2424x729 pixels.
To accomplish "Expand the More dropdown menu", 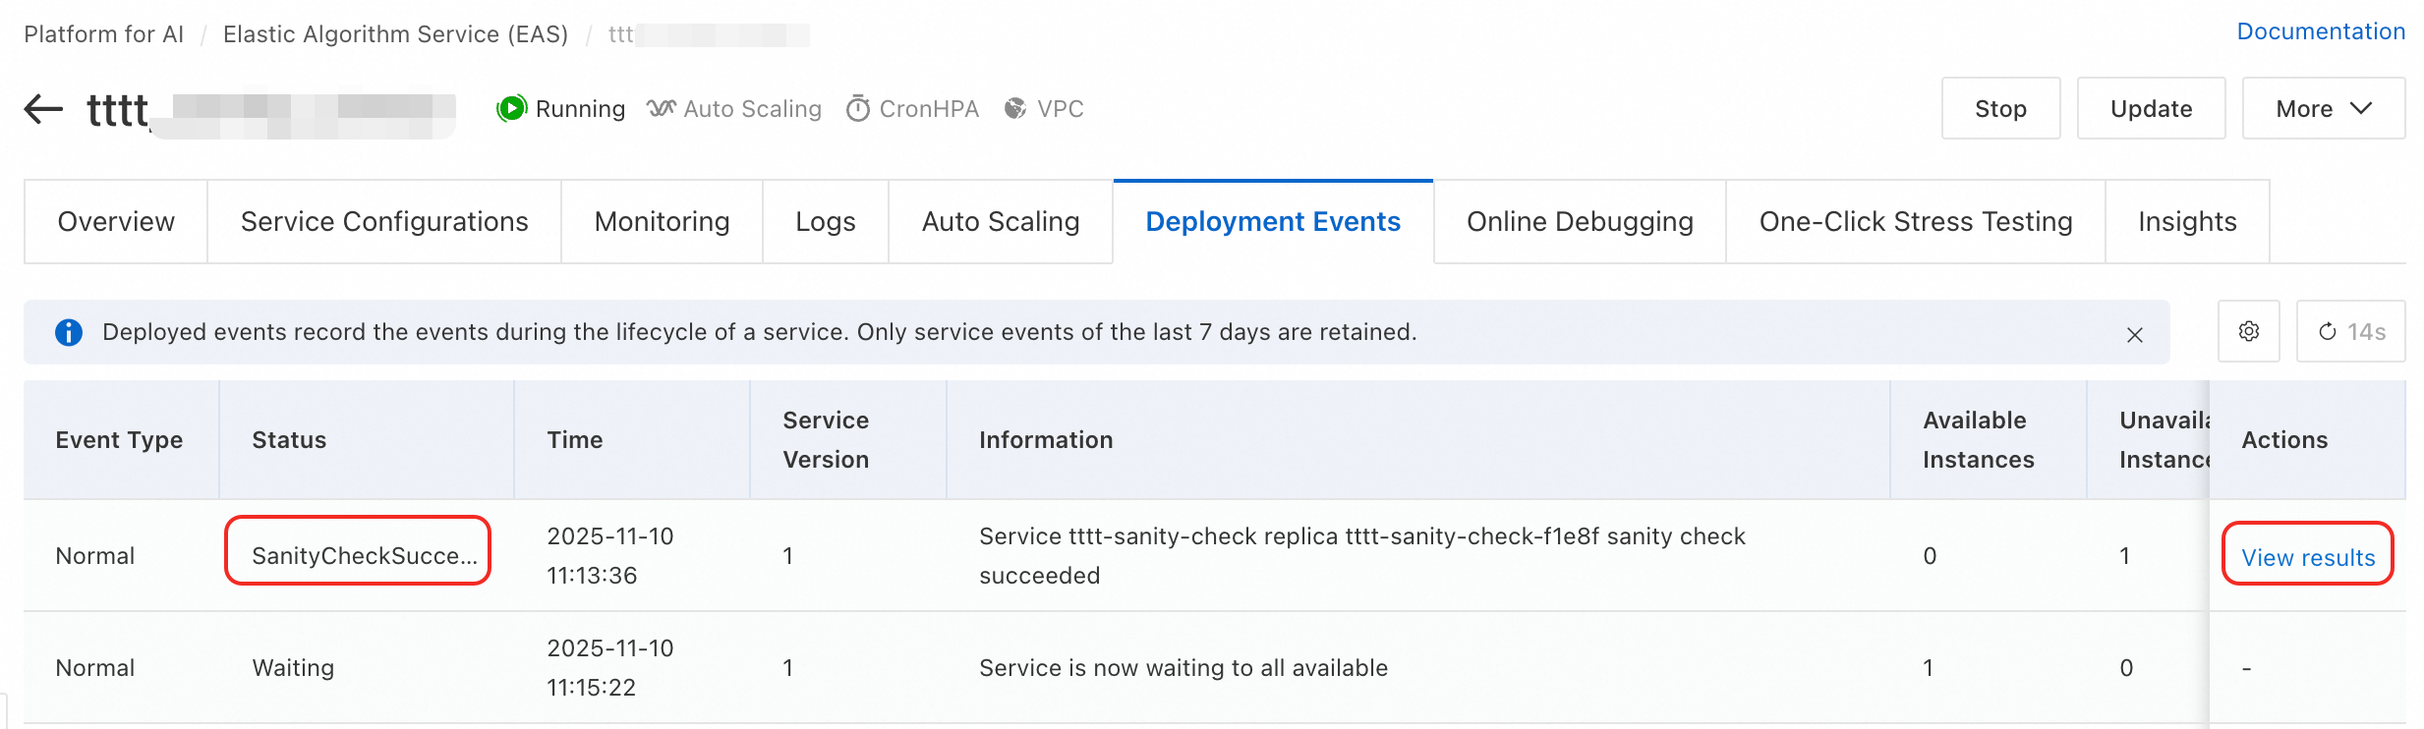I will click(2323, 109).
